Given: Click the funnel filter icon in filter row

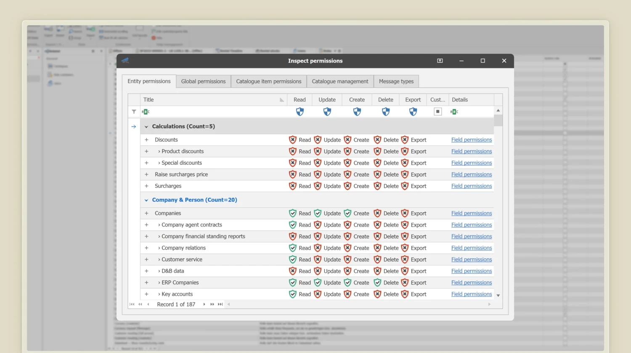Looking at the screenshot, I should 134,112.
